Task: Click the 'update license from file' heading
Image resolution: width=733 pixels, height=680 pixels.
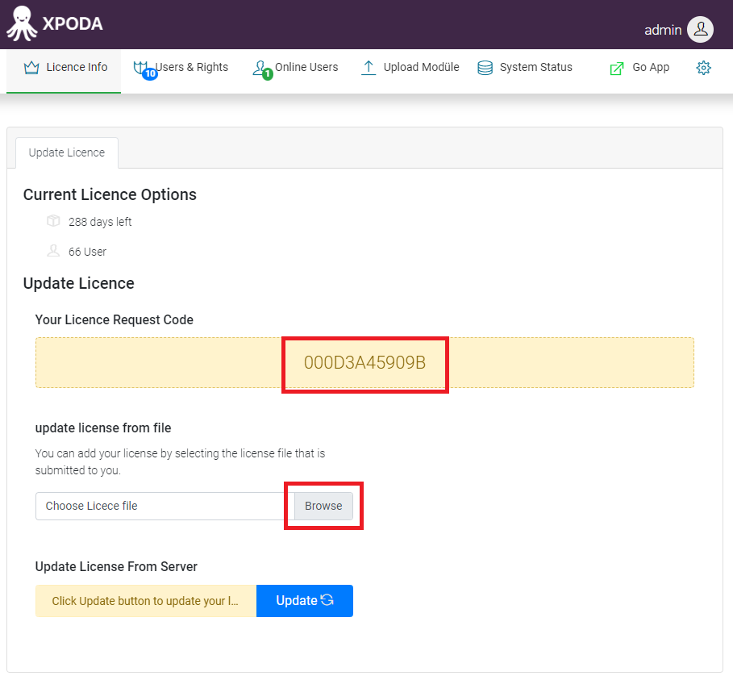Action: point(103,428)
